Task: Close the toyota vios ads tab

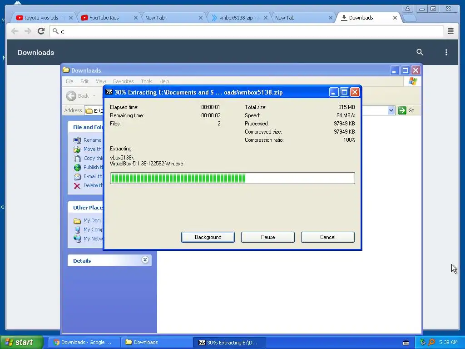Action: click(70, 18)
